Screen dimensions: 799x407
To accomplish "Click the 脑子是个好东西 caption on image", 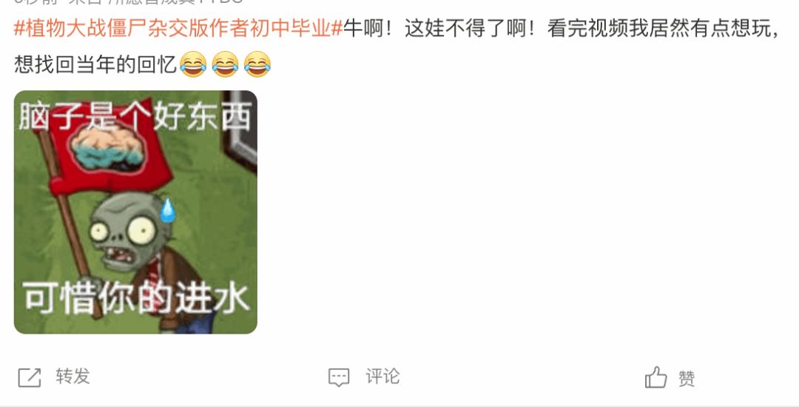I will coord(135,117).
